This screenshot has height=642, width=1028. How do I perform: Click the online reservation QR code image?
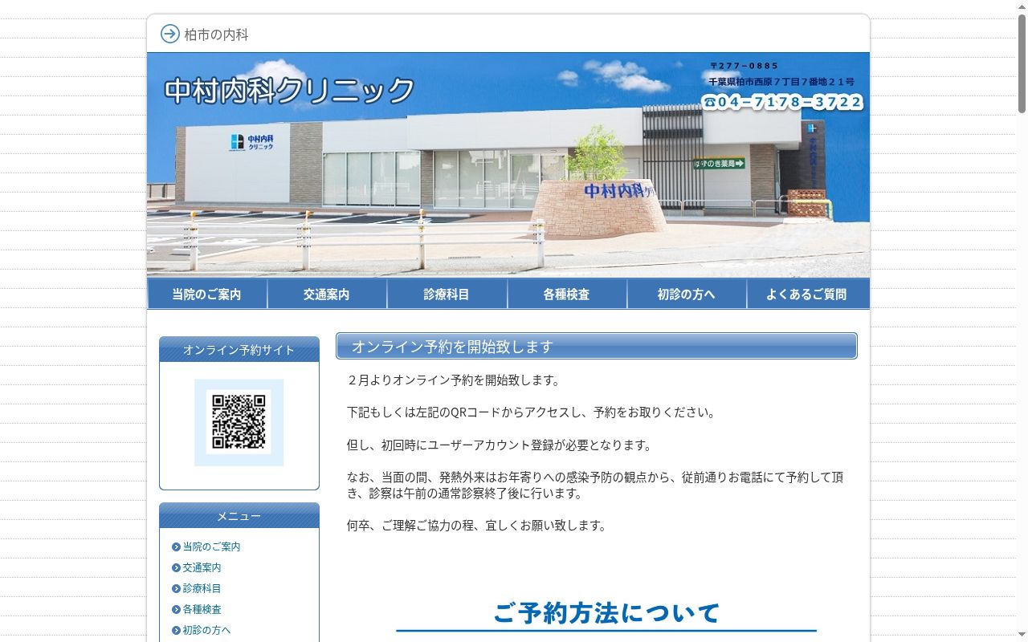click(x=239, y=422)
